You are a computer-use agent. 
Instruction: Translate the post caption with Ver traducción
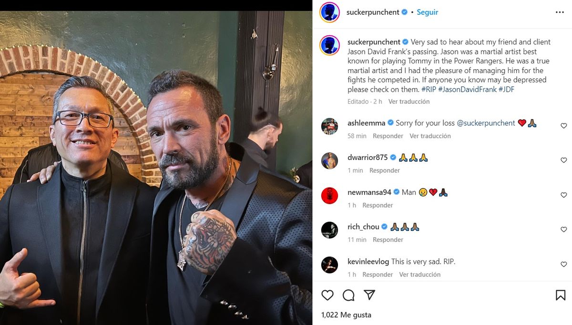(x=409, y=102)
